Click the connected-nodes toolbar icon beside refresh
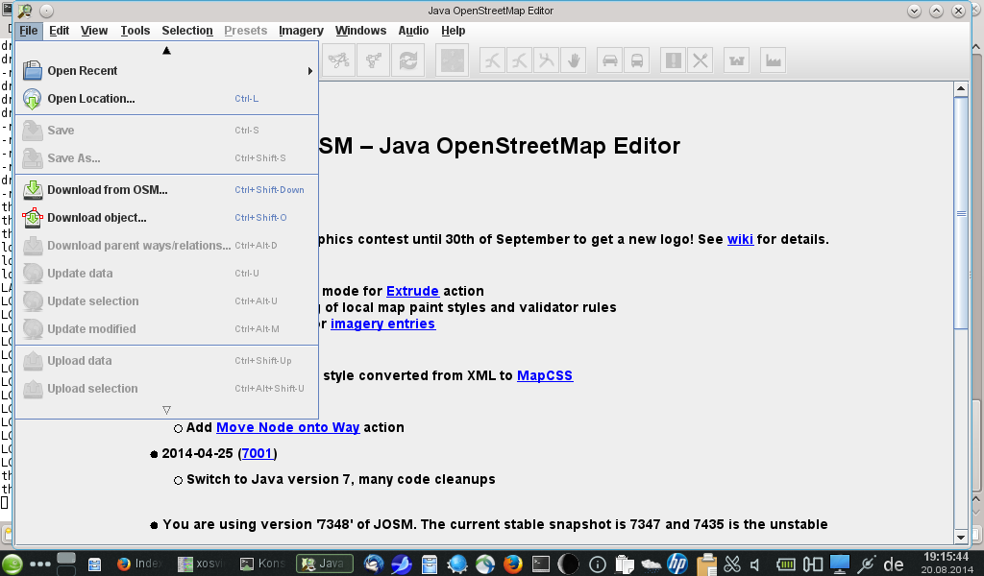The image size is (984, 576). (374, 60)
